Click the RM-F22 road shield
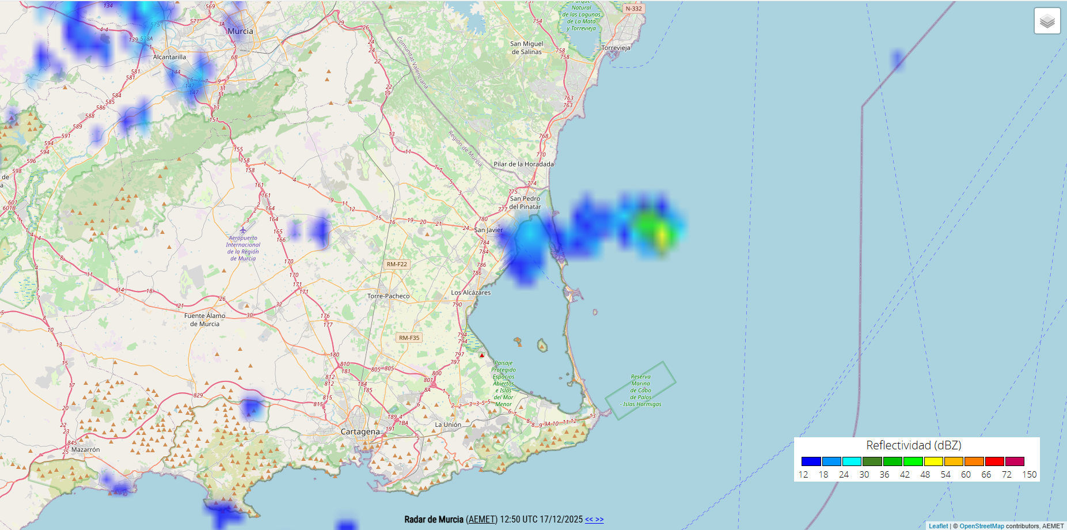 pos(397,264)
